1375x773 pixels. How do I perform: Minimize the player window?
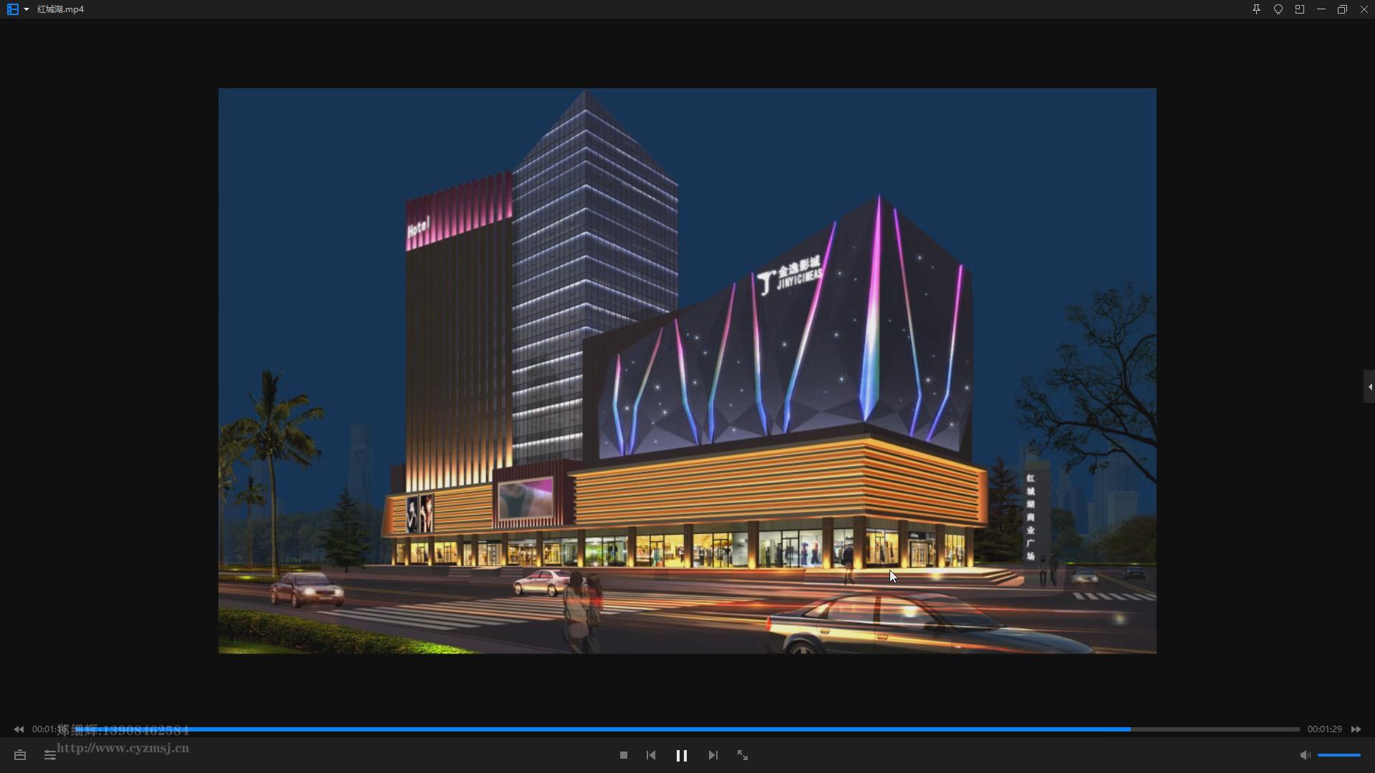pyautogui.click(x=1321, y=9)
